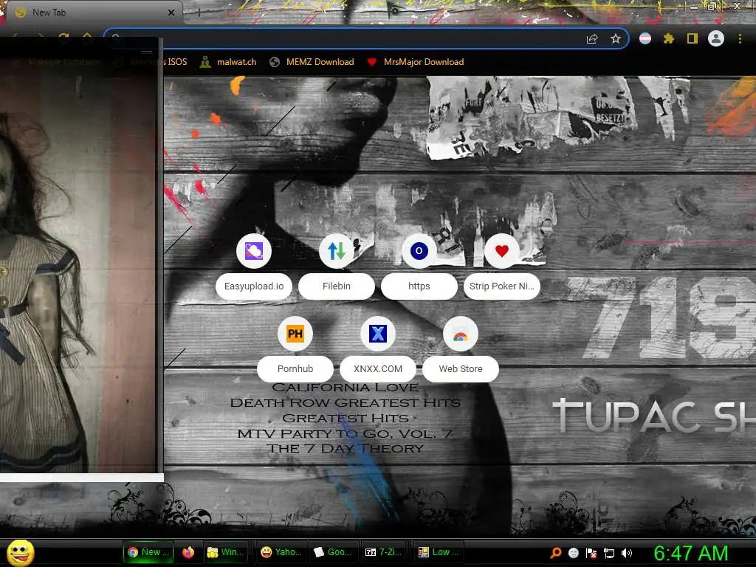Screen dimensions: 756x567
Task: Open the malwat.ch bookmark
Action: (228, 62)
